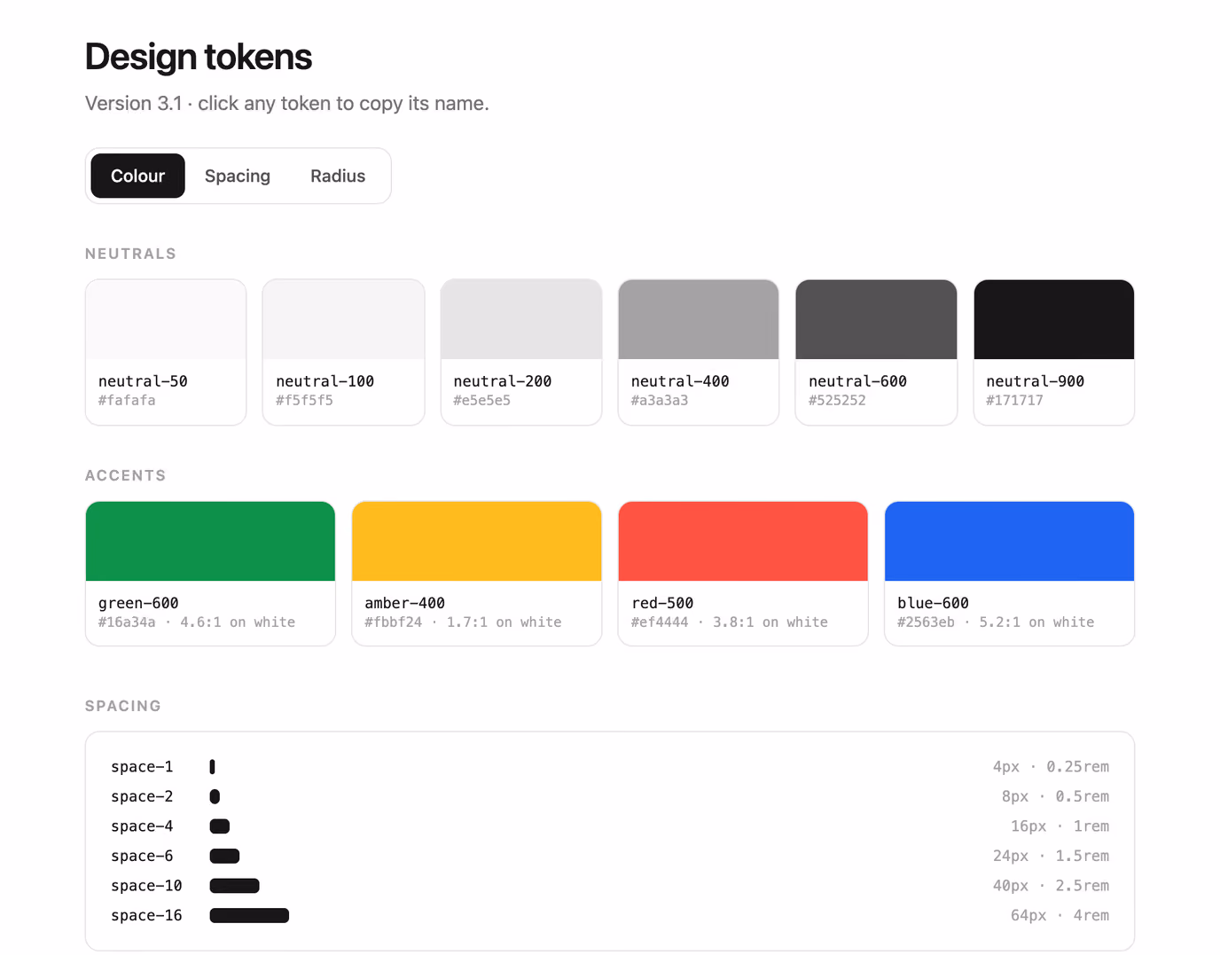Click the space-16 bar preview
Viewport: 1220px width, 955px height.
point(249,915)
